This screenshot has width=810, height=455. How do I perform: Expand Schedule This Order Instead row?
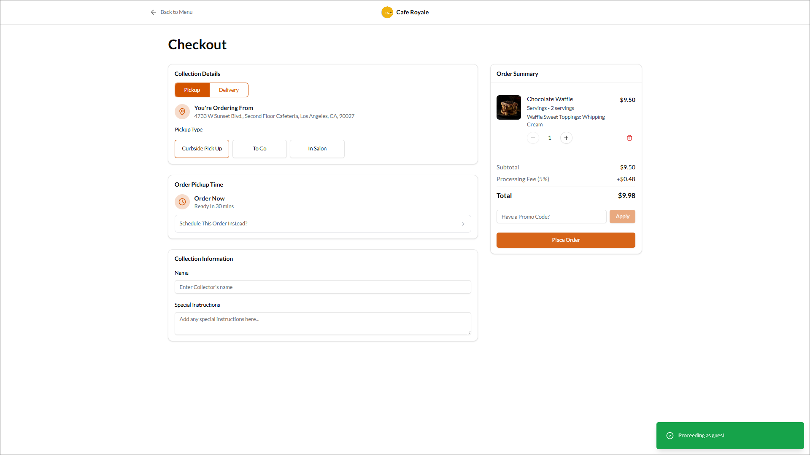pos(322,224)
